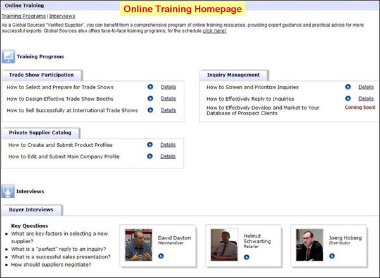Screen dimensions: 380x278
Task: Select the Private Supplier Catalog tab
Action: click(44, 133)
